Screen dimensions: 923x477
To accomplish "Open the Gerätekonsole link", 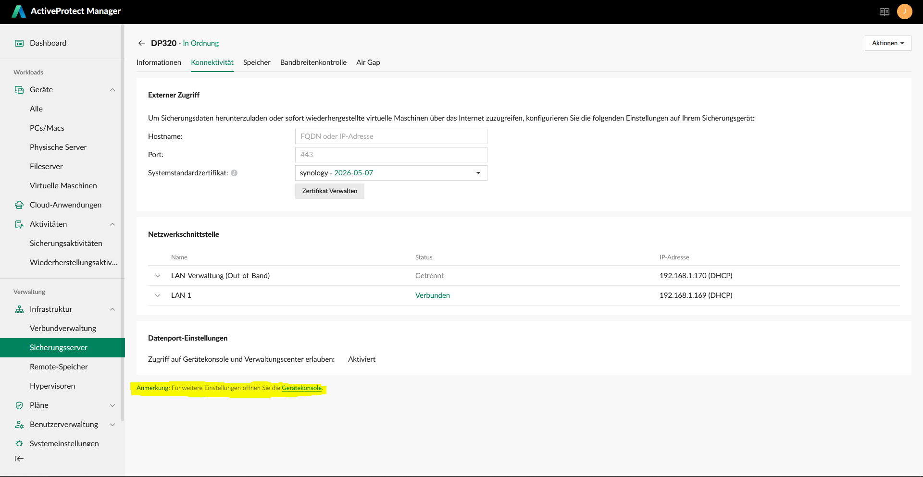I will pos(301,388).
